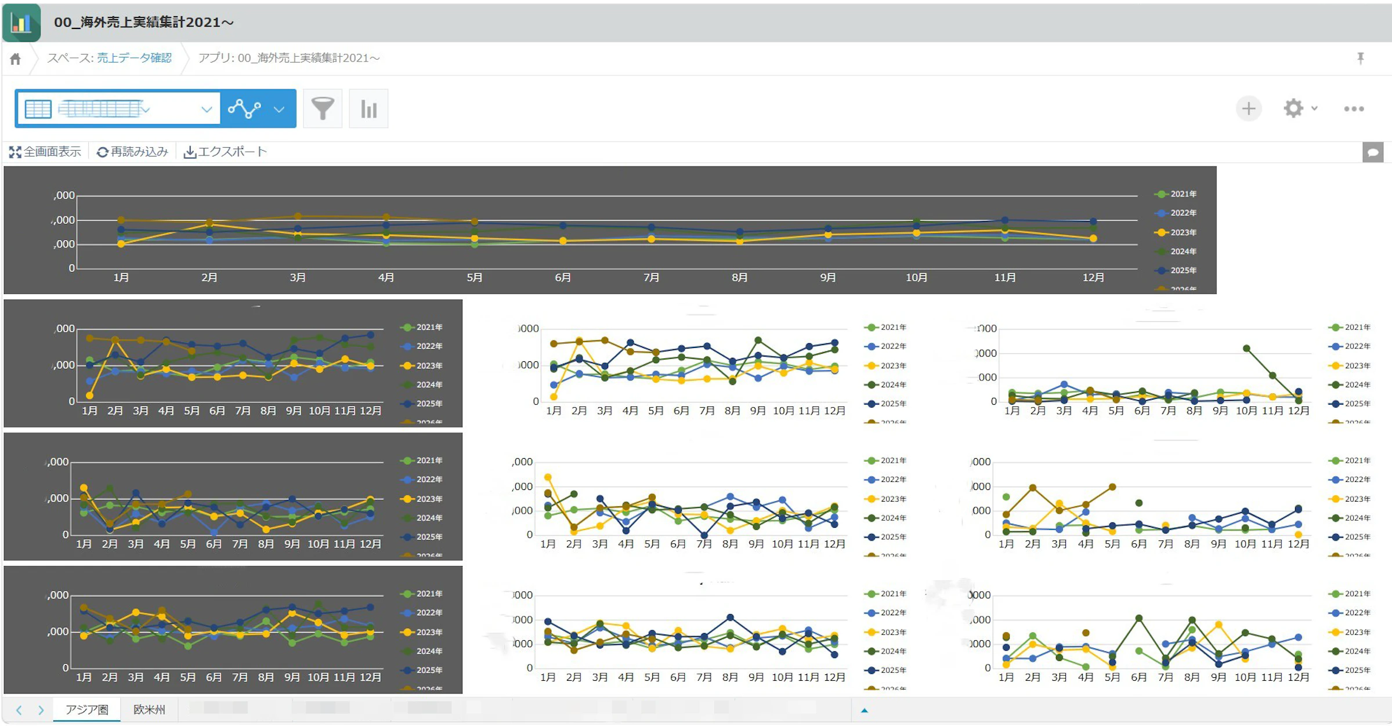Click the app title 00_海外売上実績集計2021～
The width and height of the screenshot is (1392, 726).
144,22
